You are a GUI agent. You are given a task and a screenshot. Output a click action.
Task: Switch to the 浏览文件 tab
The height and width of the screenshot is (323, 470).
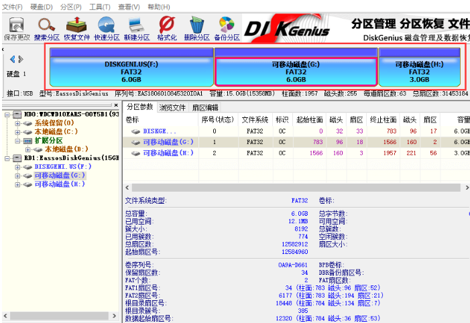coord(172,107)
